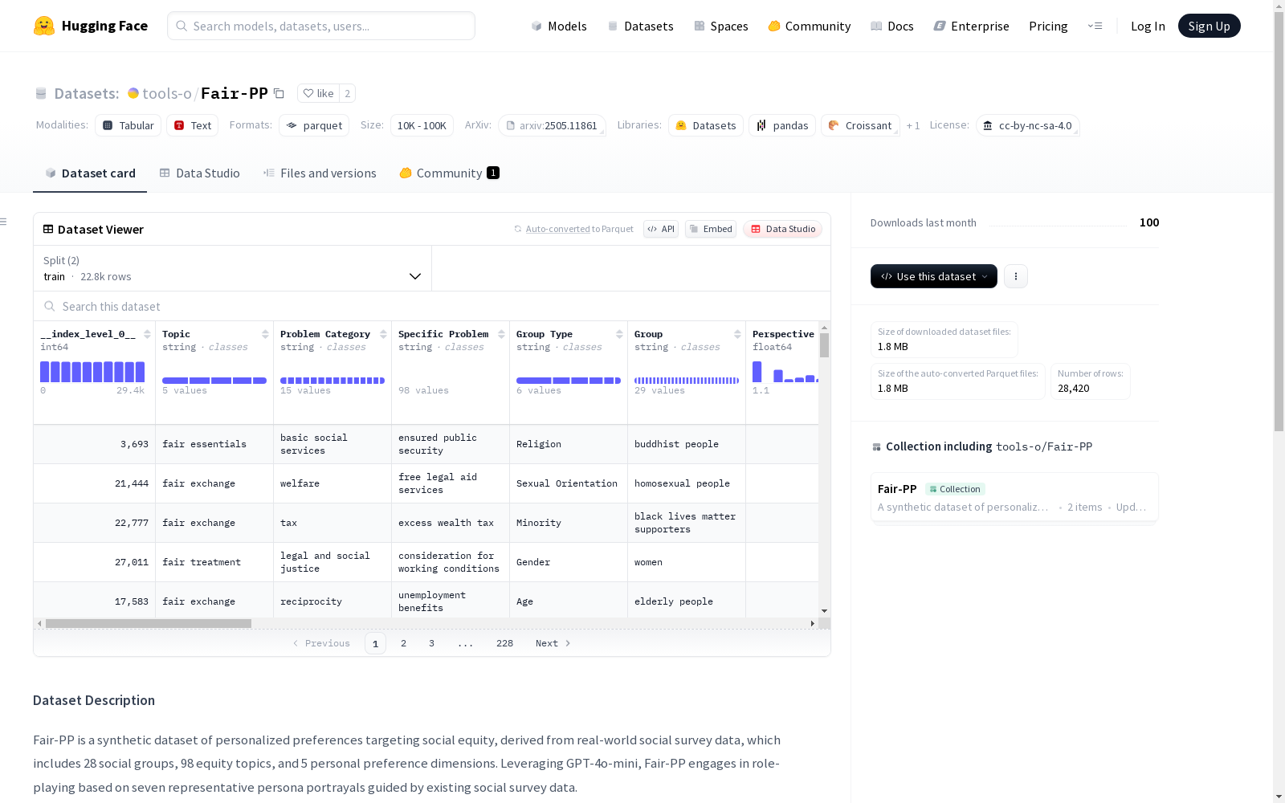Select the 'homosexual people' cell
This screenshot has height=803, width=1285.
pyautogui.click(x=687, y=483)
